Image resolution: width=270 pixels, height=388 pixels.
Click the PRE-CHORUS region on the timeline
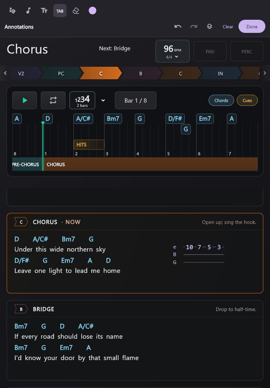click(27, 164)
